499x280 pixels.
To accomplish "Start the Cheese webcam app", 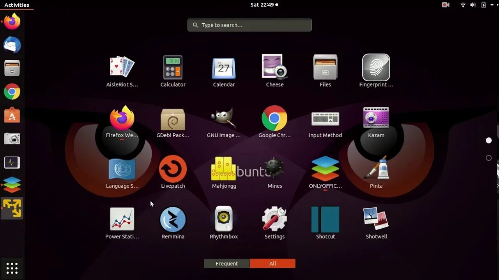I will 274,71.
